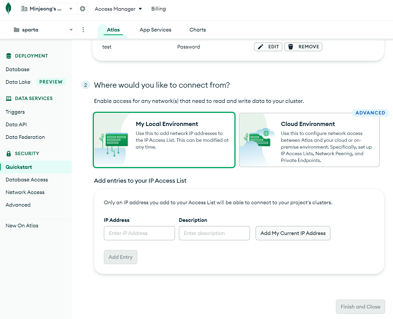Click the Data Services monitor icon
The height and width of the screenshot is (319, 393).
(9, 98)
